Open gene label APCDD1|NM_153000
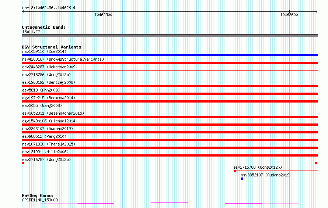 40,200
